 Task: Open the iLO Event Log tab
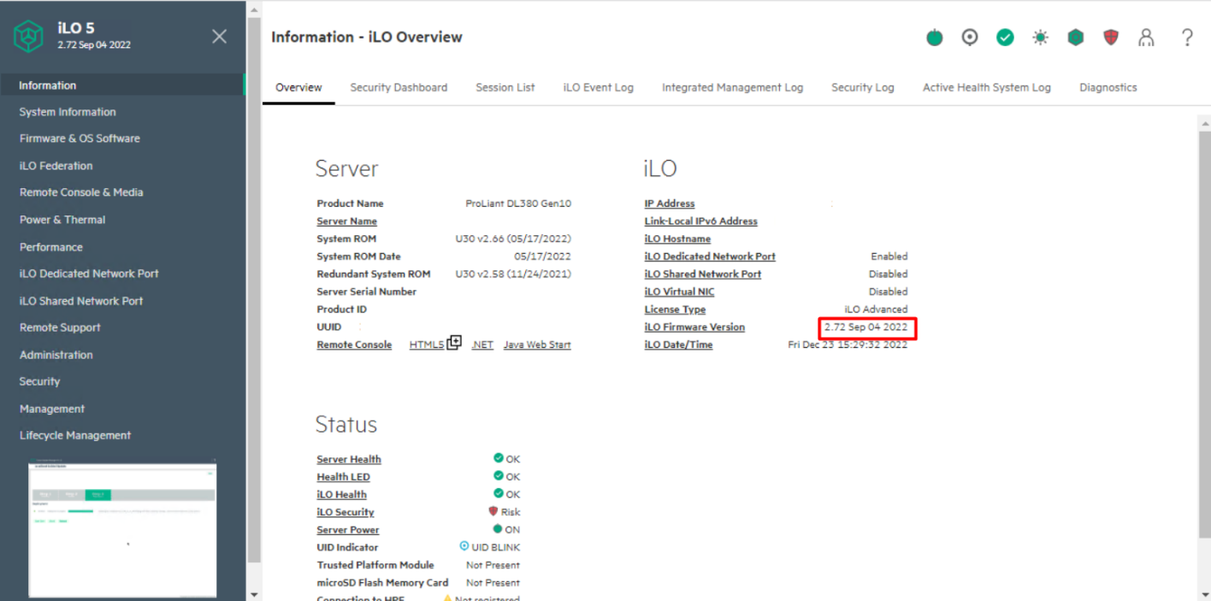point(599,87)
